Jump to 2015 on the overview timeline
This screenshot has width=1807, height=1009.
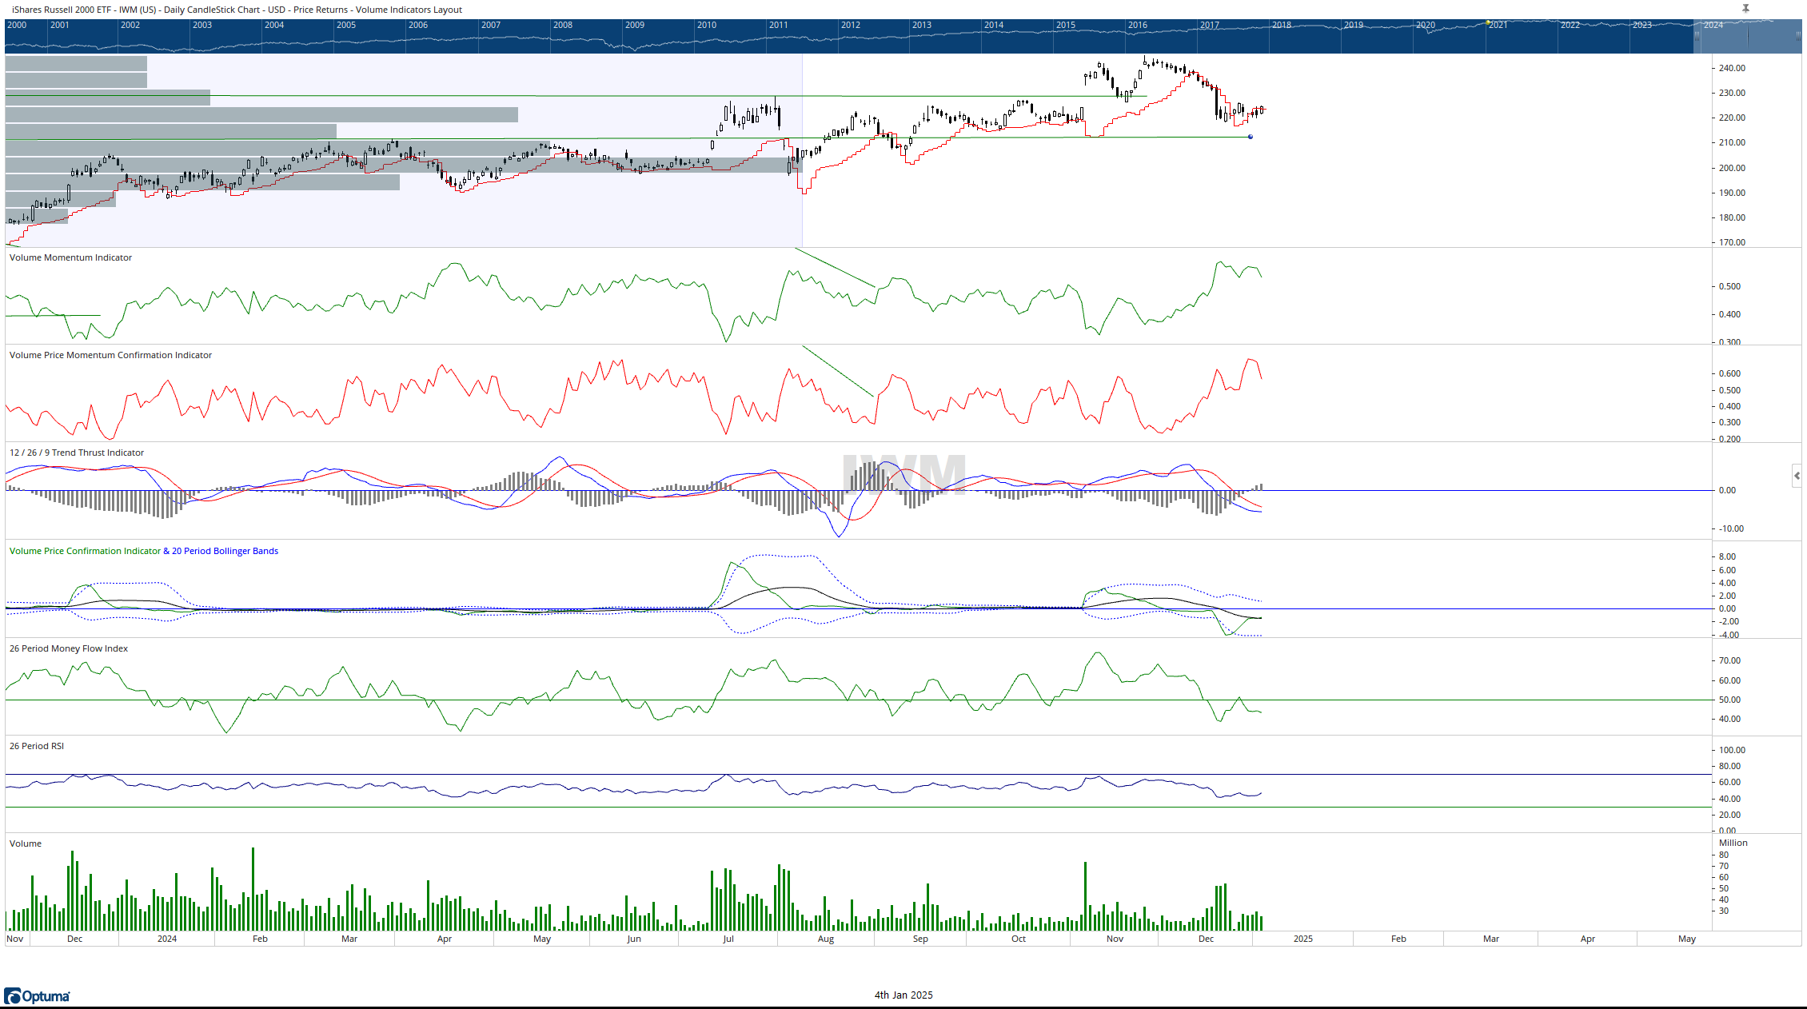1066,25
